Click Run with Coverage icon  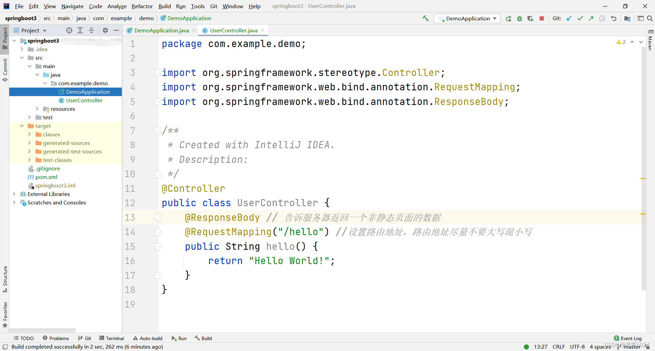click(530, 18)
